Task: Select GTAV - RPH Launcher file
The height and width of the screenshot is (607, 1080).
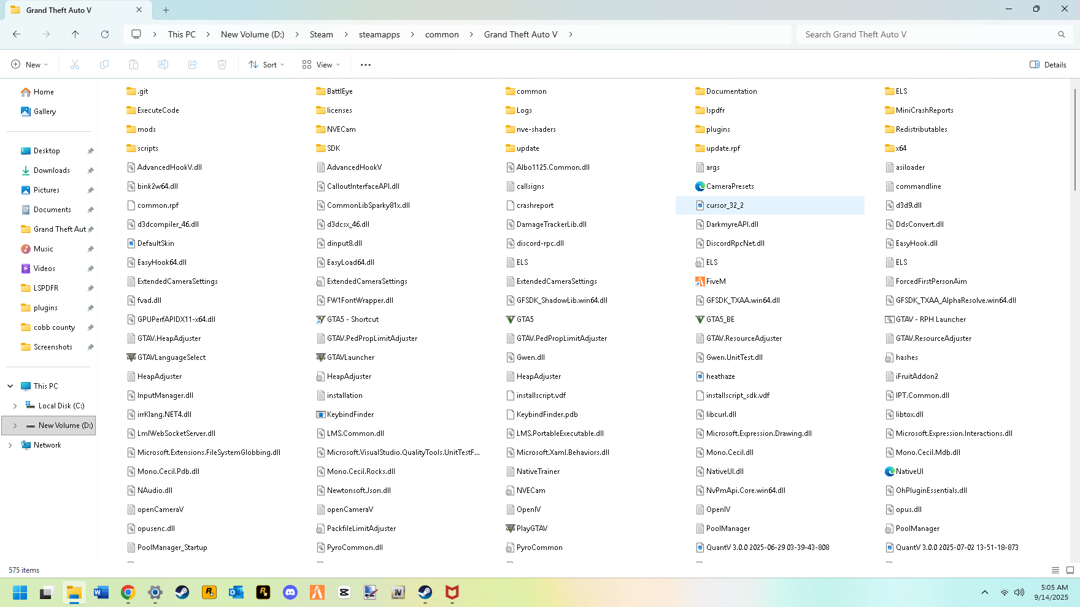Action: (925, 319)
